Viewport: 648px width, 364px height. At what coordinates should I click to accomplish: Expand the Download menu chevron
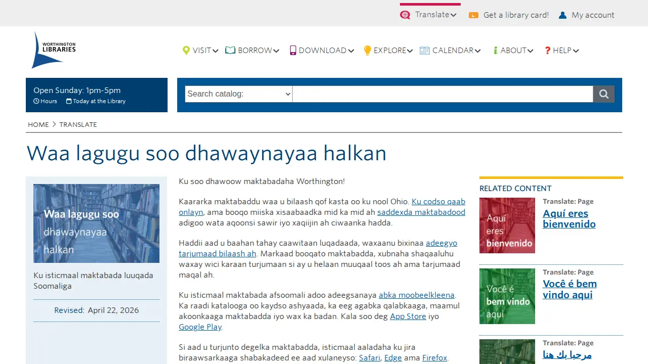pos(351,51)
